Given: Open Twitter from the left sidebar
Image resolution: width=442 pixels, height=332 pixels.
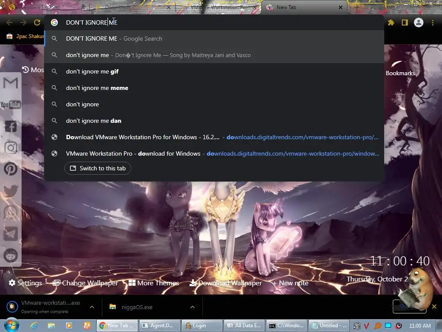Looking at the screenshot, I should coord(11,191).
